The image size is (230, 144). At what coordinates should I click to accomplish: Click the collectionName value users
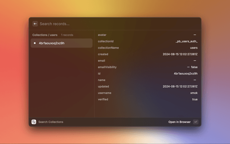193,48
